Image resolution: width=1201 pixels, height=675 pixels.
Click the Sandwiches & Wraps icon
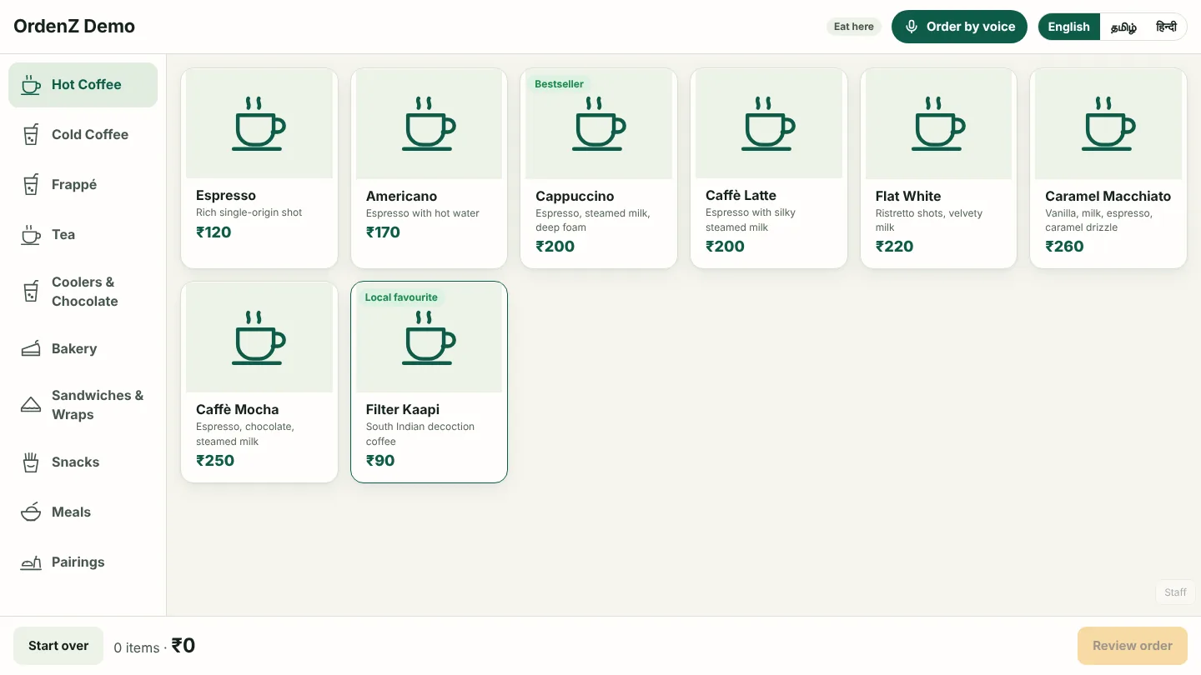(31, 405)
